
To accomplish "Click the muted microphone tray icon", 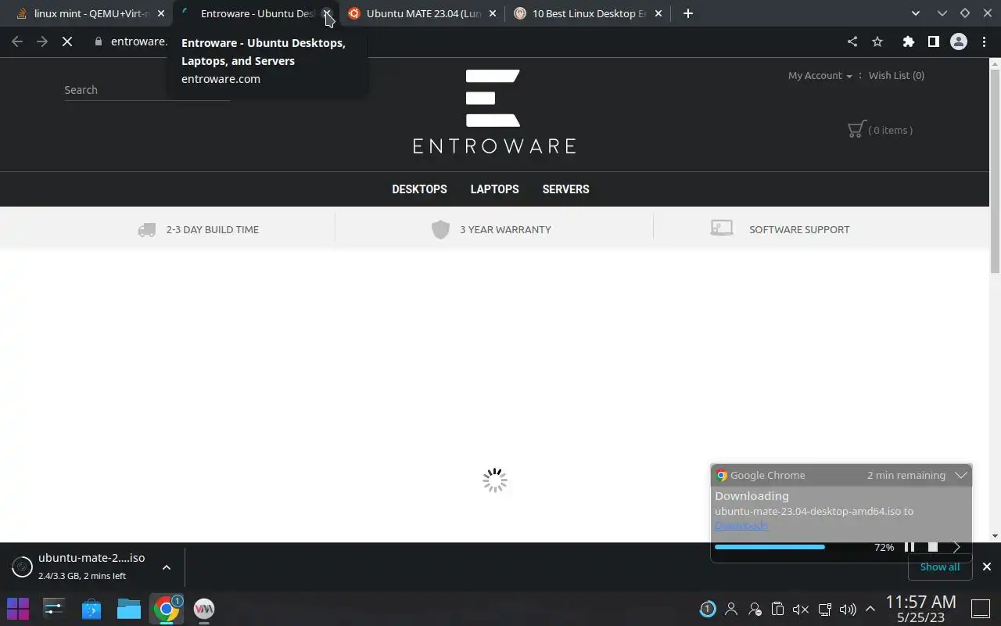I will [800, 609].
